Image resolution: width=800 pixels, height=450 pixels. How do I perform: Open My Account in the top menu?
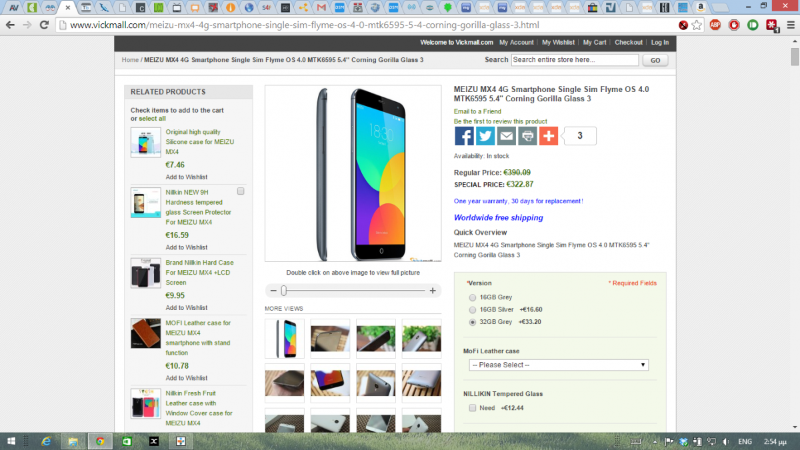click(517, 42)
